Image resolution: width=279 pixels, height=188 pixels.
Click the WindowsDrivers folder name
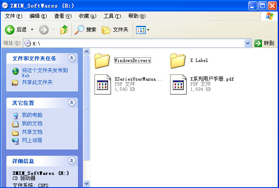[x=133, y=60]
